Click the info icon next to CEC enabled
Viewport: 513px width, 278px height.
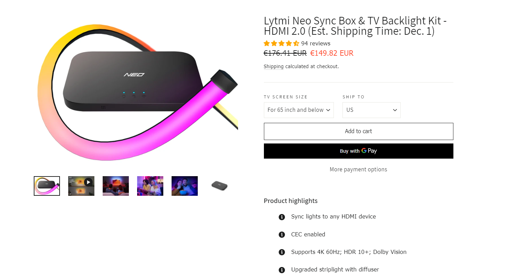pos(282,235)
